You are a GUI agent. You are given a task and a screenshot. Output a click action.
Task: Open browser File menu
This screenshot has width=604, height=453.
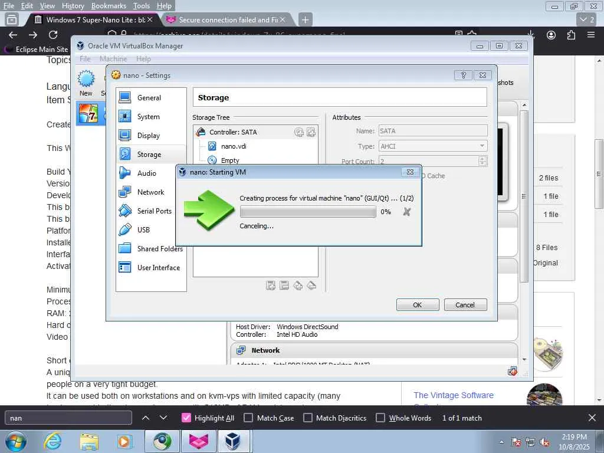[x=8, y=6]
